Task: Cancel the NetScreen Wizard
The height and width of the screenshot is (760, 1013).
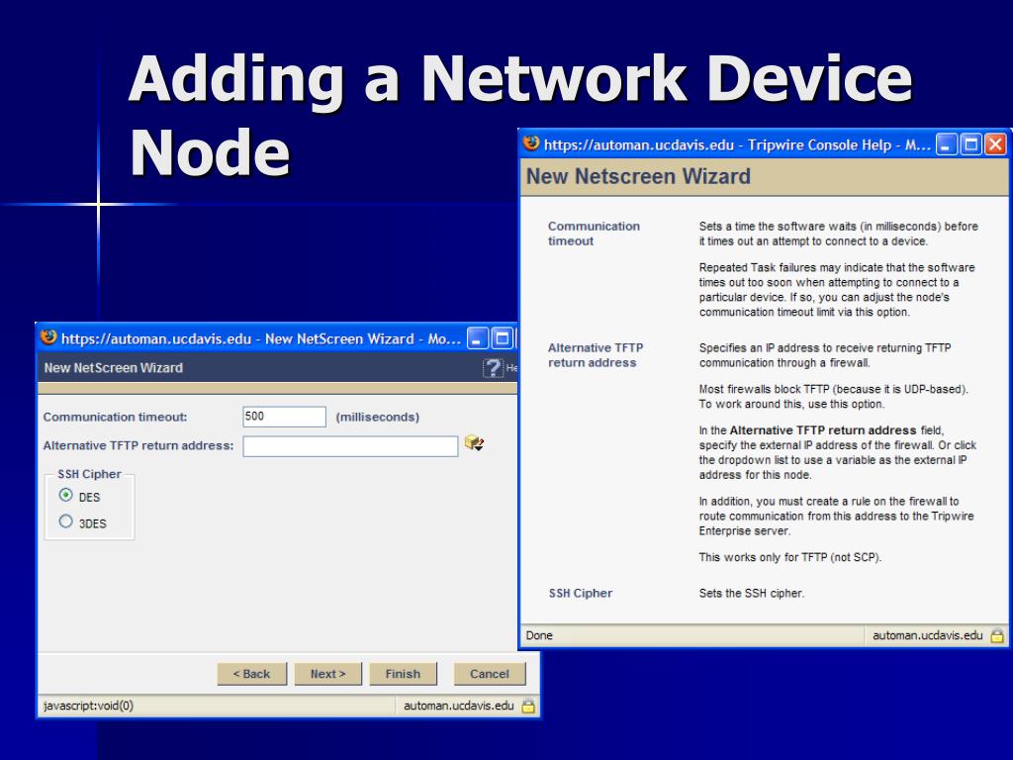Action: [490, 674]
